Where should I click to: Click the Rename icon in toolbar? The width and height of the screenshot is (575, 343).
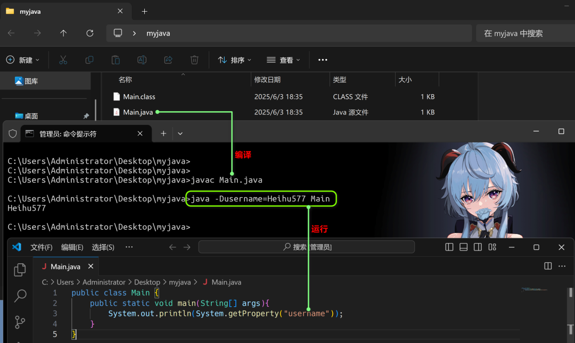pos(142,60)
